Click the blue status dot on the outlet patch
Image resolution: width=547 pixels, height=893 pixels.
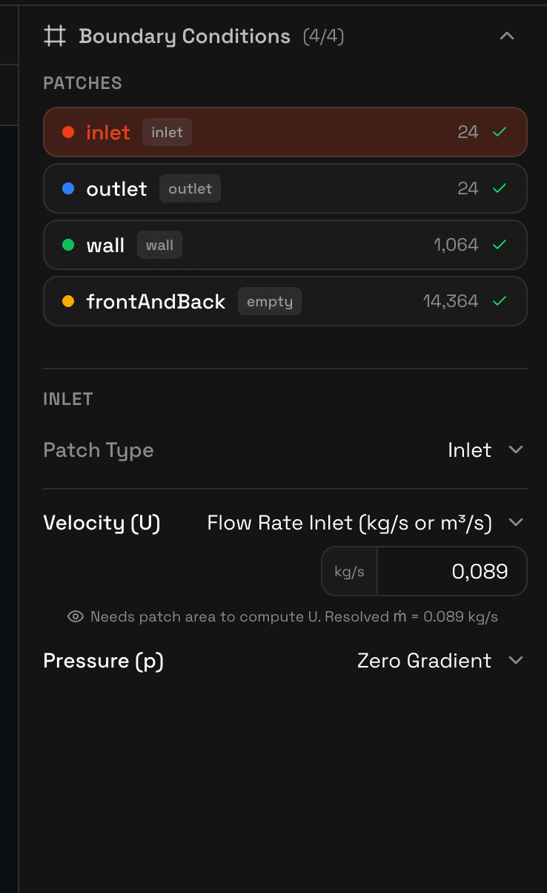tap(67, 188)
